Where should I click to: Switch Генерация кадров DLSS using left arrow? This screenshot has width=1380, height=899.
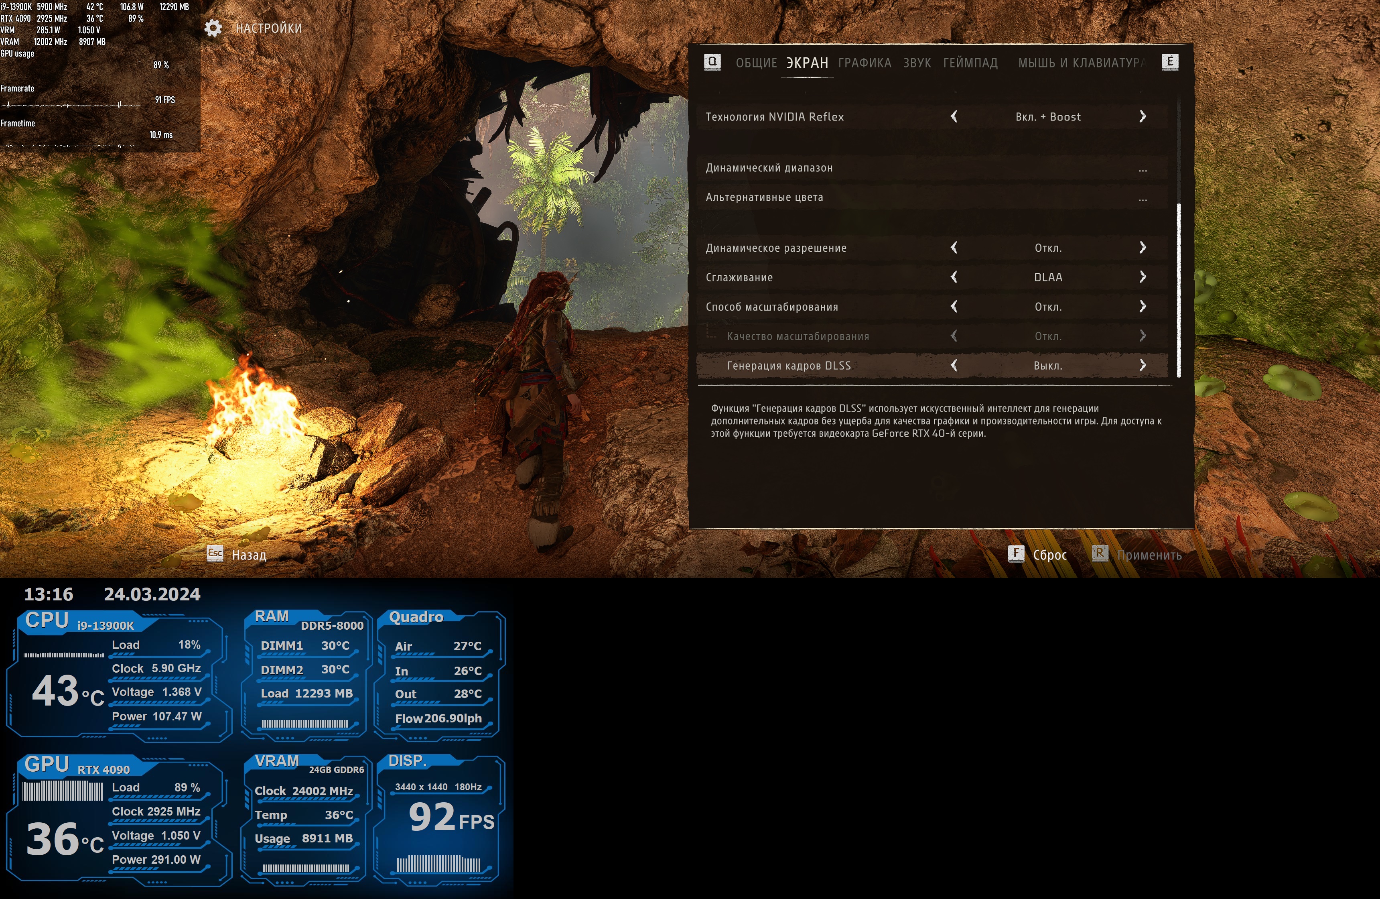point(954,365)
